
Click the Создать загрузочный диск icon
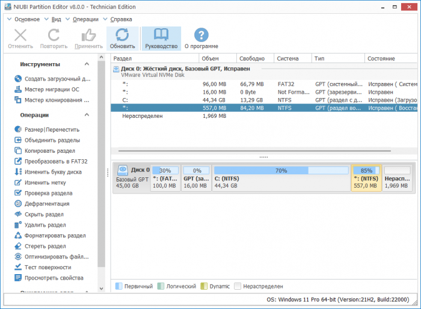tap(18, 79)
